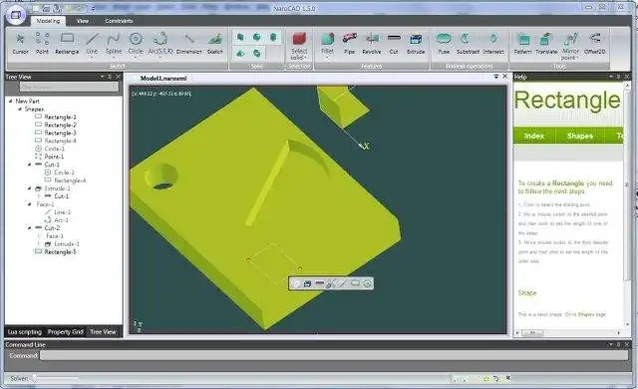The width and height of the screenshot is (638, 389).
Task: Open the Constraints ribbon tab
Action: [119, 21]
